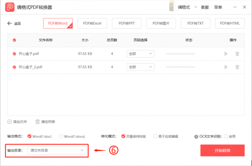The image size is (252, 166).
Task: Switch to PDF转TXT tab
Action: coord(196,23)
